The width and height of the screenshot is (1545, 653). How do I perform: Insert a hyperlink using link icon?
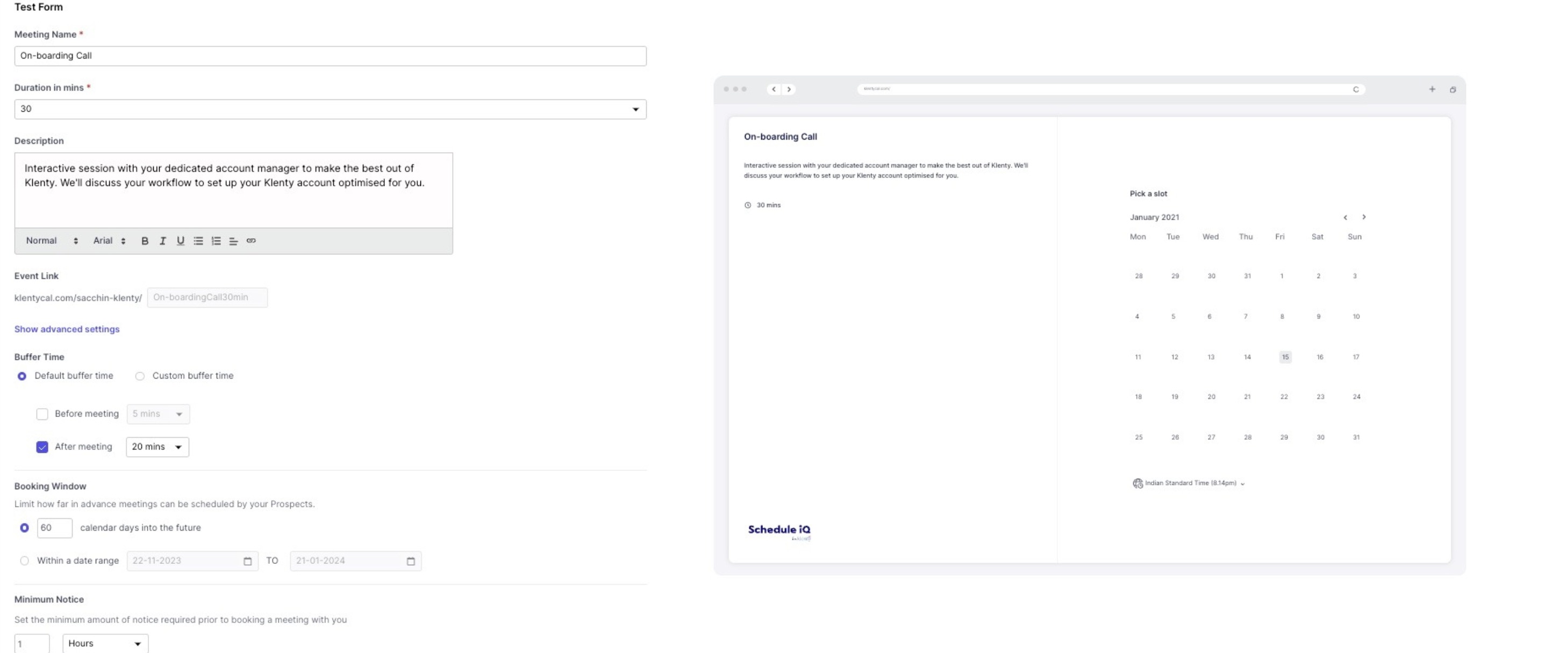[251, 241]
